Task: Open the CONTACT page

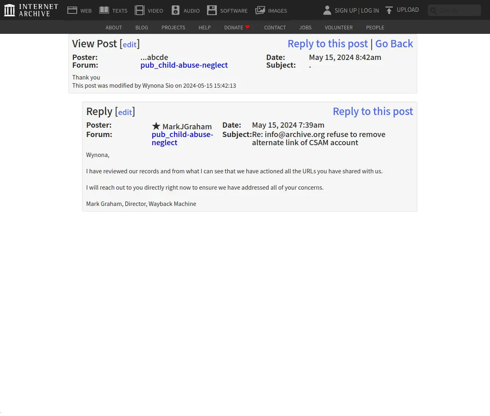Action: [x=275, y=27]
